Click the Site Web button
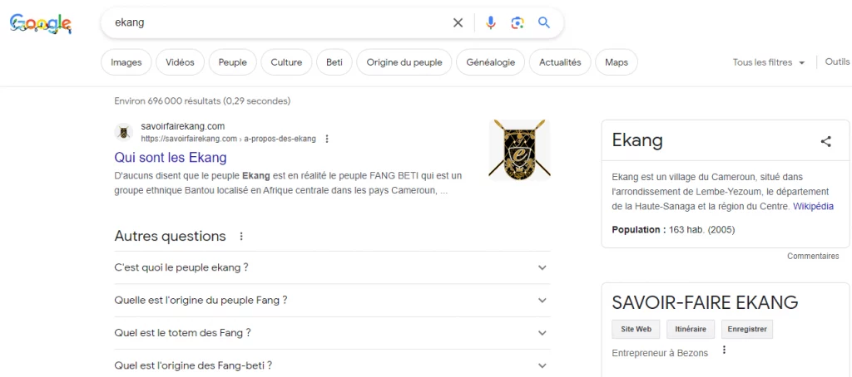Screen dimensions: 852x377 (636, 329)
